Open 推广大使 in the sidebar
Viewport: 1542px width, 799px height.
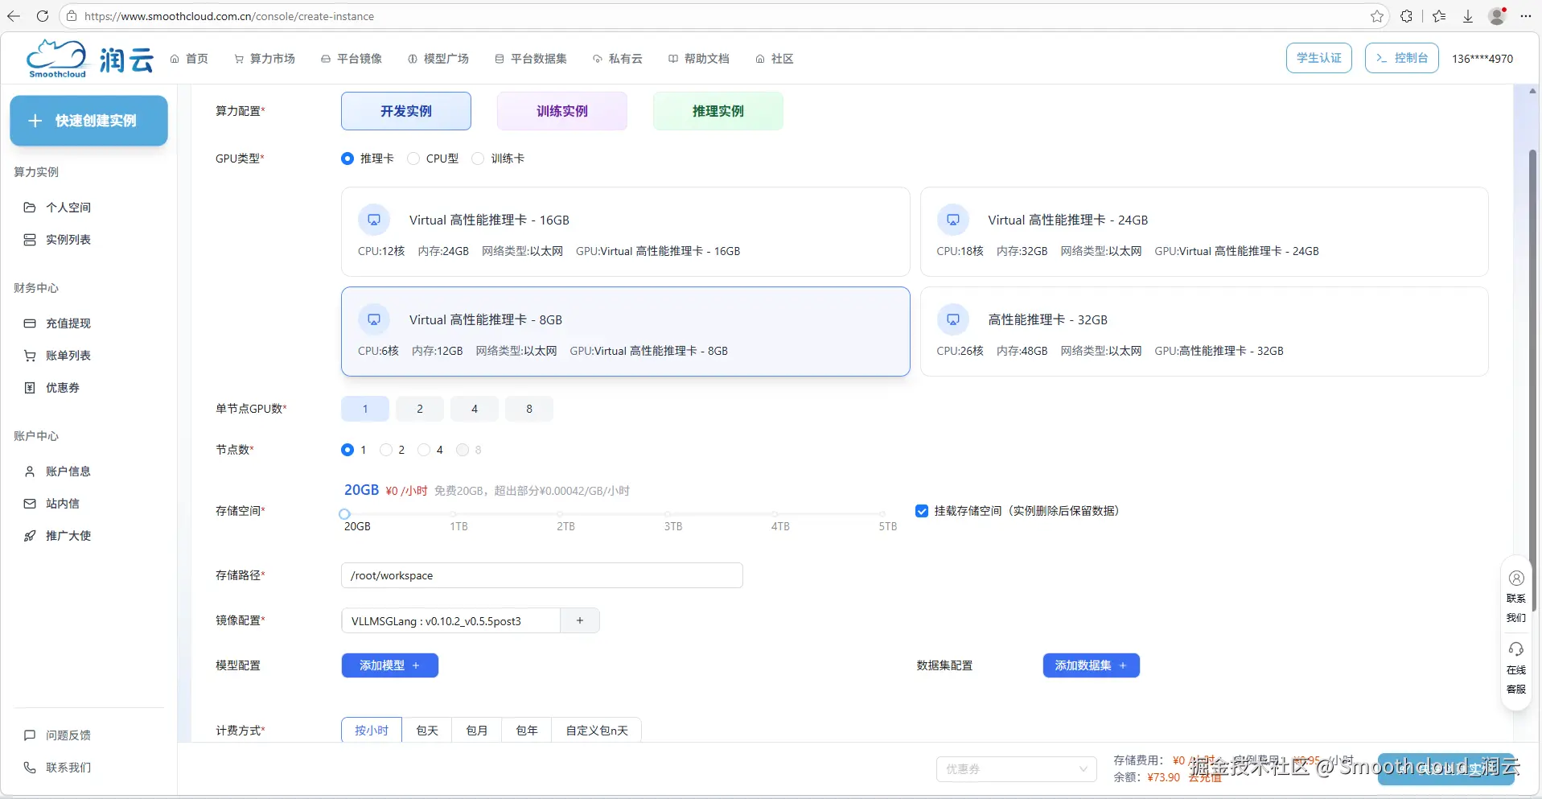point(68,536)
